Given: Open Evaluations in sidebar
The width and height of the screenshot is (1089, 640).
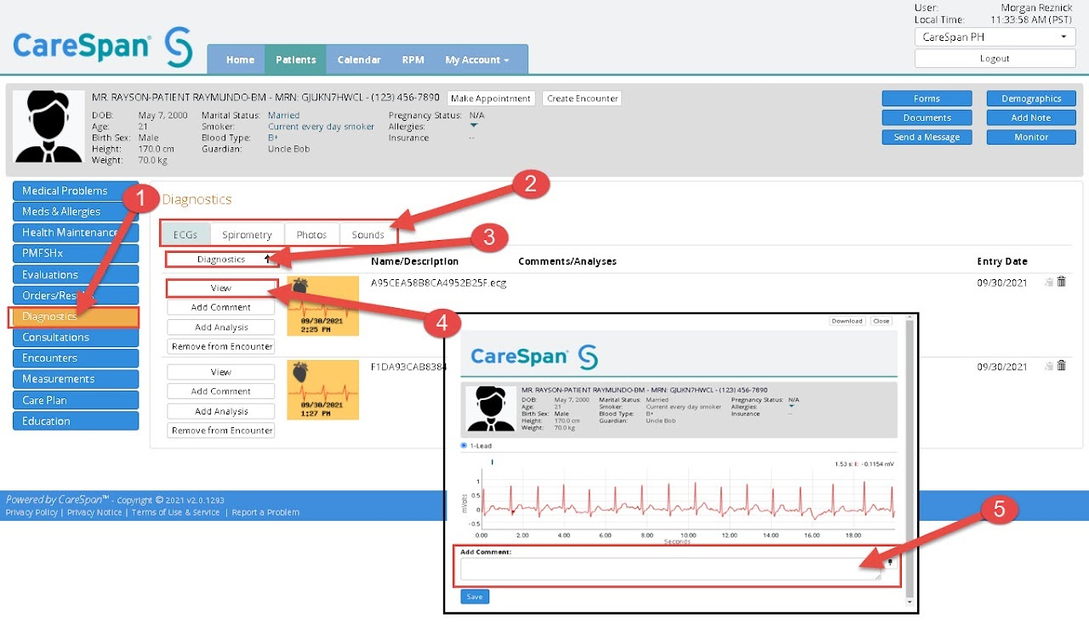Looking at the screenshot, I should [x=76, y=275].
